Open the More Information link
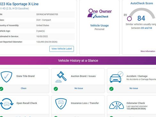156x117 pixels. tap(148, 51)
